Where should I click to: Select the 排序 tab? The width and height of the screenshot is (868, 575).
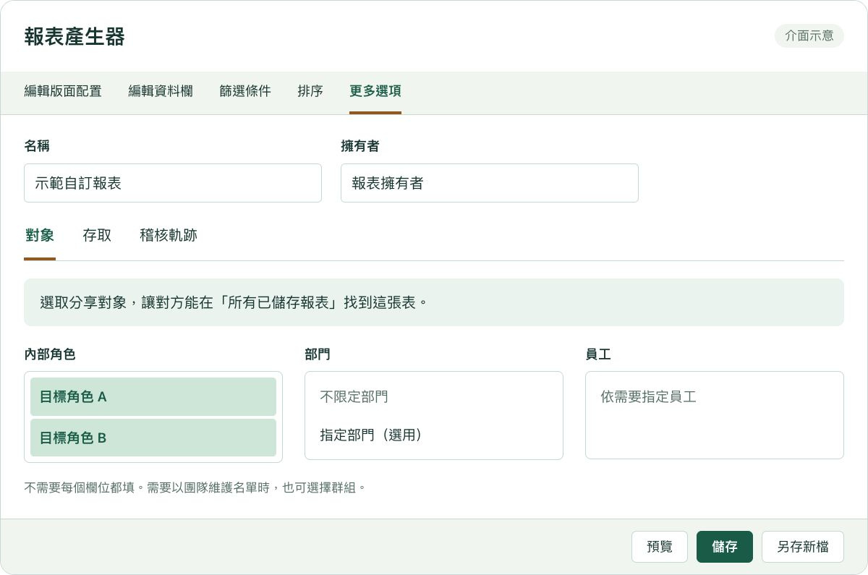click(310, 91)
